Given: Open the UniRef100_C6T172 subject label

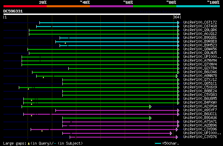Looking at the screenshot, I should 200,23.
